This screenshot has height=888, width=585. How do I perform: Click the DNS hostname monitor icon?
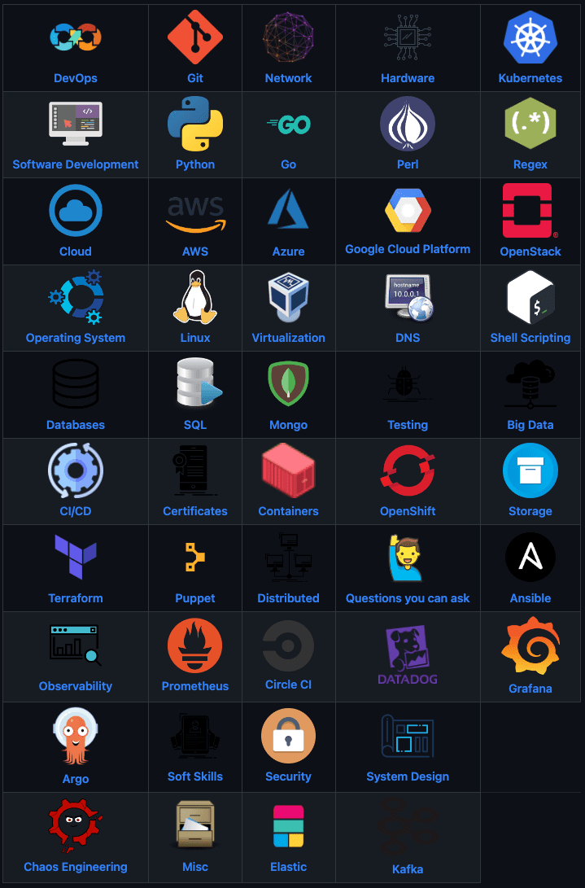(x=408, y=297)
